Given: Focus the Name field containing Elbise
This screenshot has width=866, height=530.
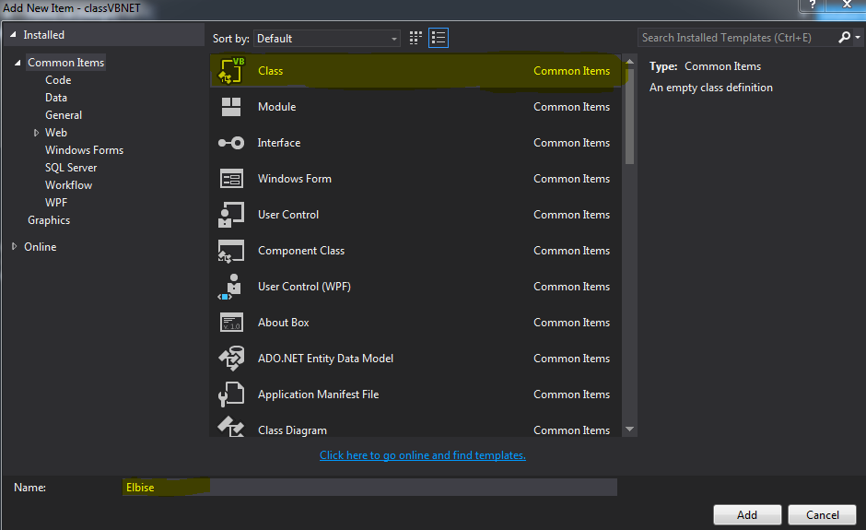Looking at the screenshot, I should point(369,487).
